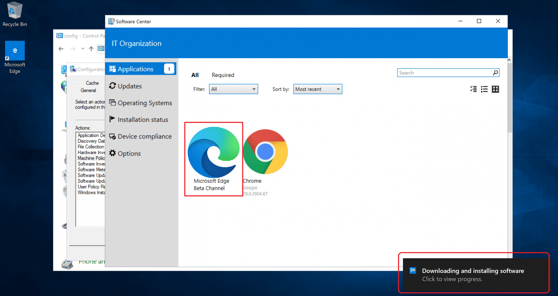Click the Options gear icon
The height and width of the screenshot is (296, 558).
point(112,153)
